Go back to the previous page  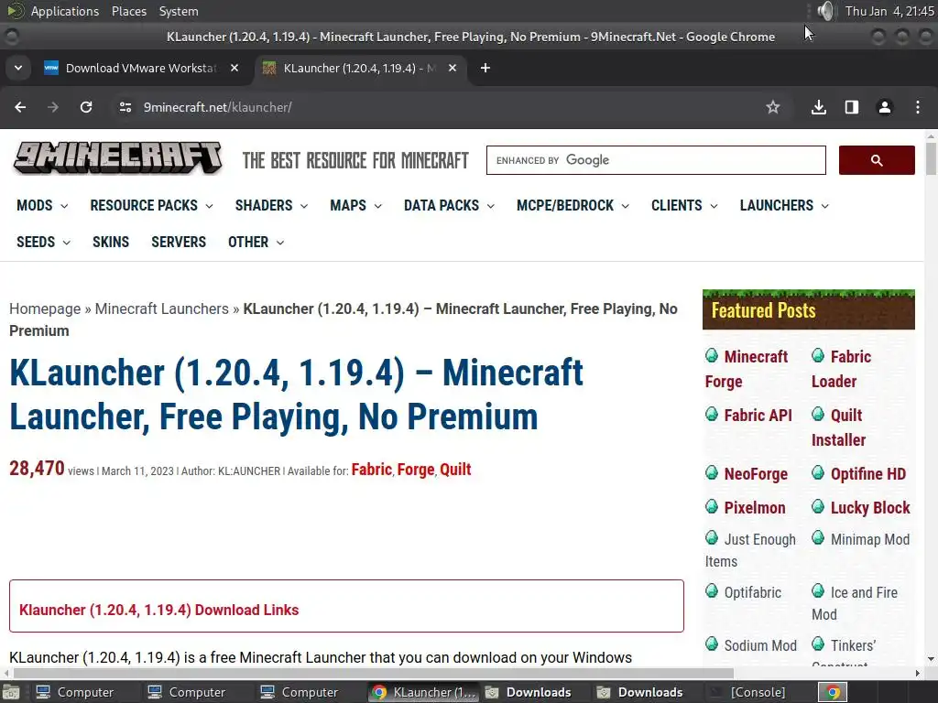20,107
